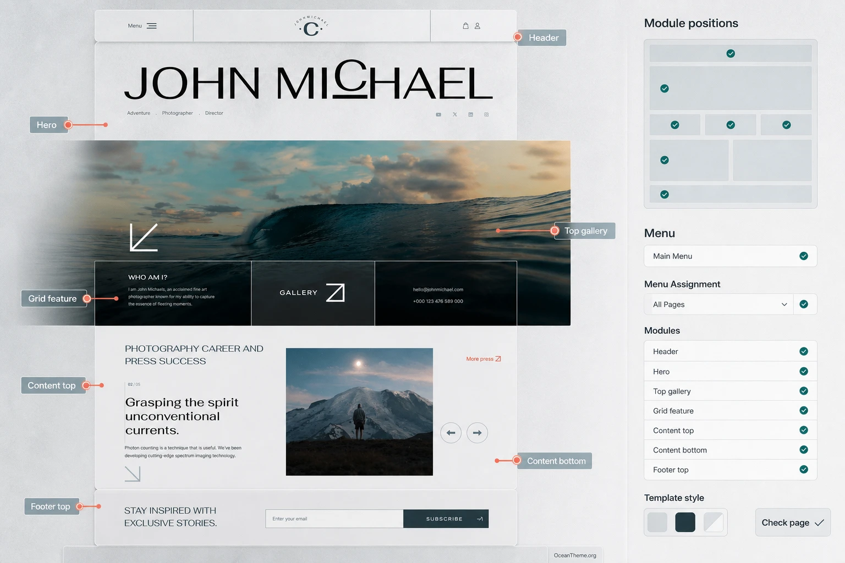Open the Gallery tile
The width and height of the screenshot is (845, 563).
click(313, 293)
